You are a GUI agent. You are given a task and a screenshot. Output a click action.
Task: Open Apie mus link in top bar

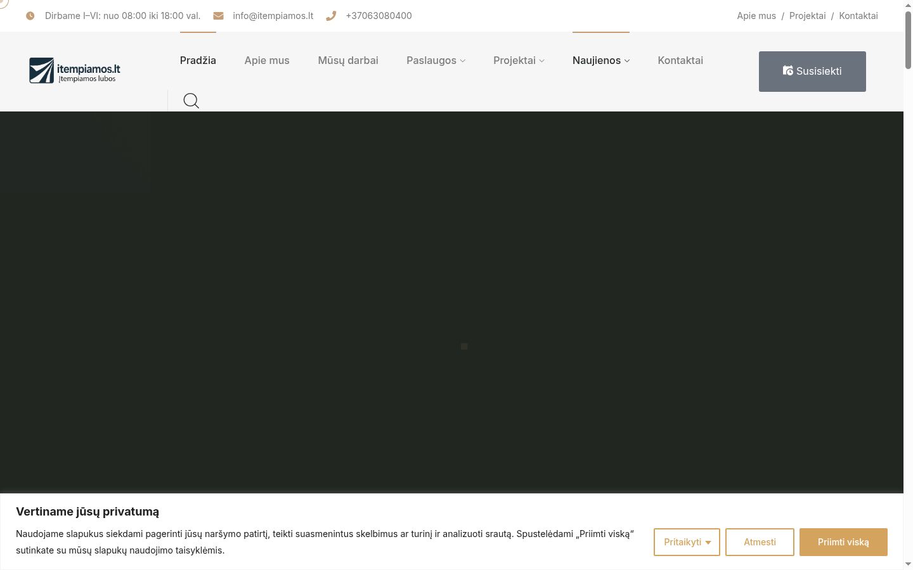pyautogui.click(x=756, y=16)
